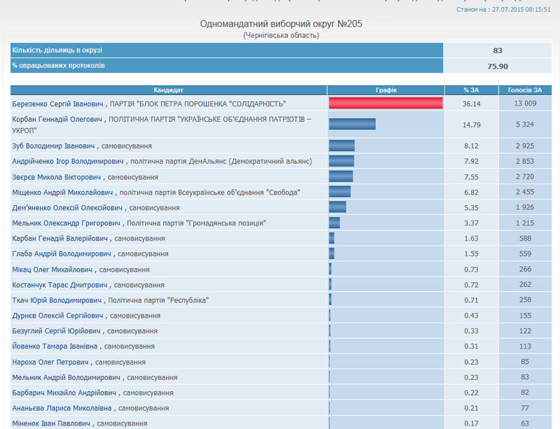This screenshot has width=560, height=429.
Task: Select the "% ЗА" column header
Action: point(471,90)
